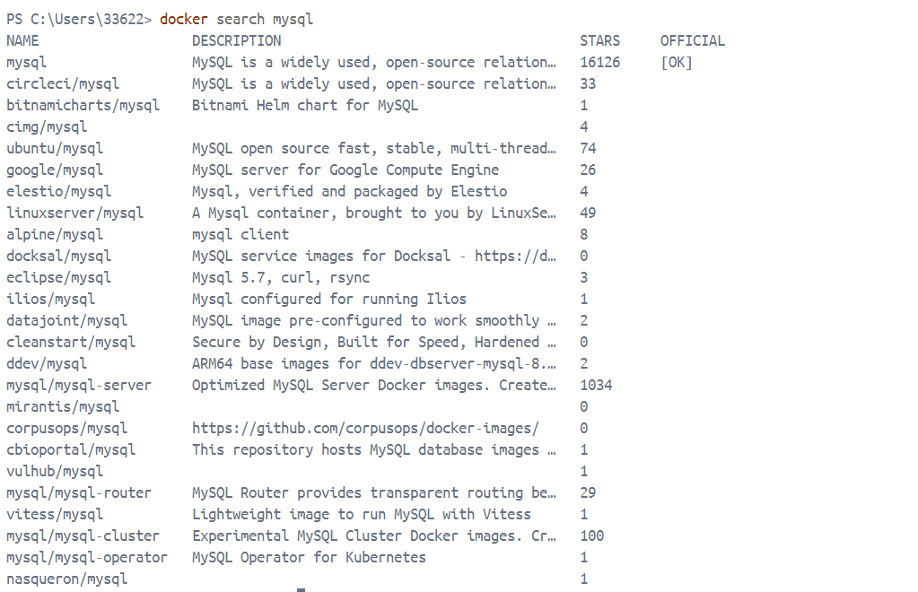
Task: Click the DESCRIPTION column header
Action: [237, 41]
